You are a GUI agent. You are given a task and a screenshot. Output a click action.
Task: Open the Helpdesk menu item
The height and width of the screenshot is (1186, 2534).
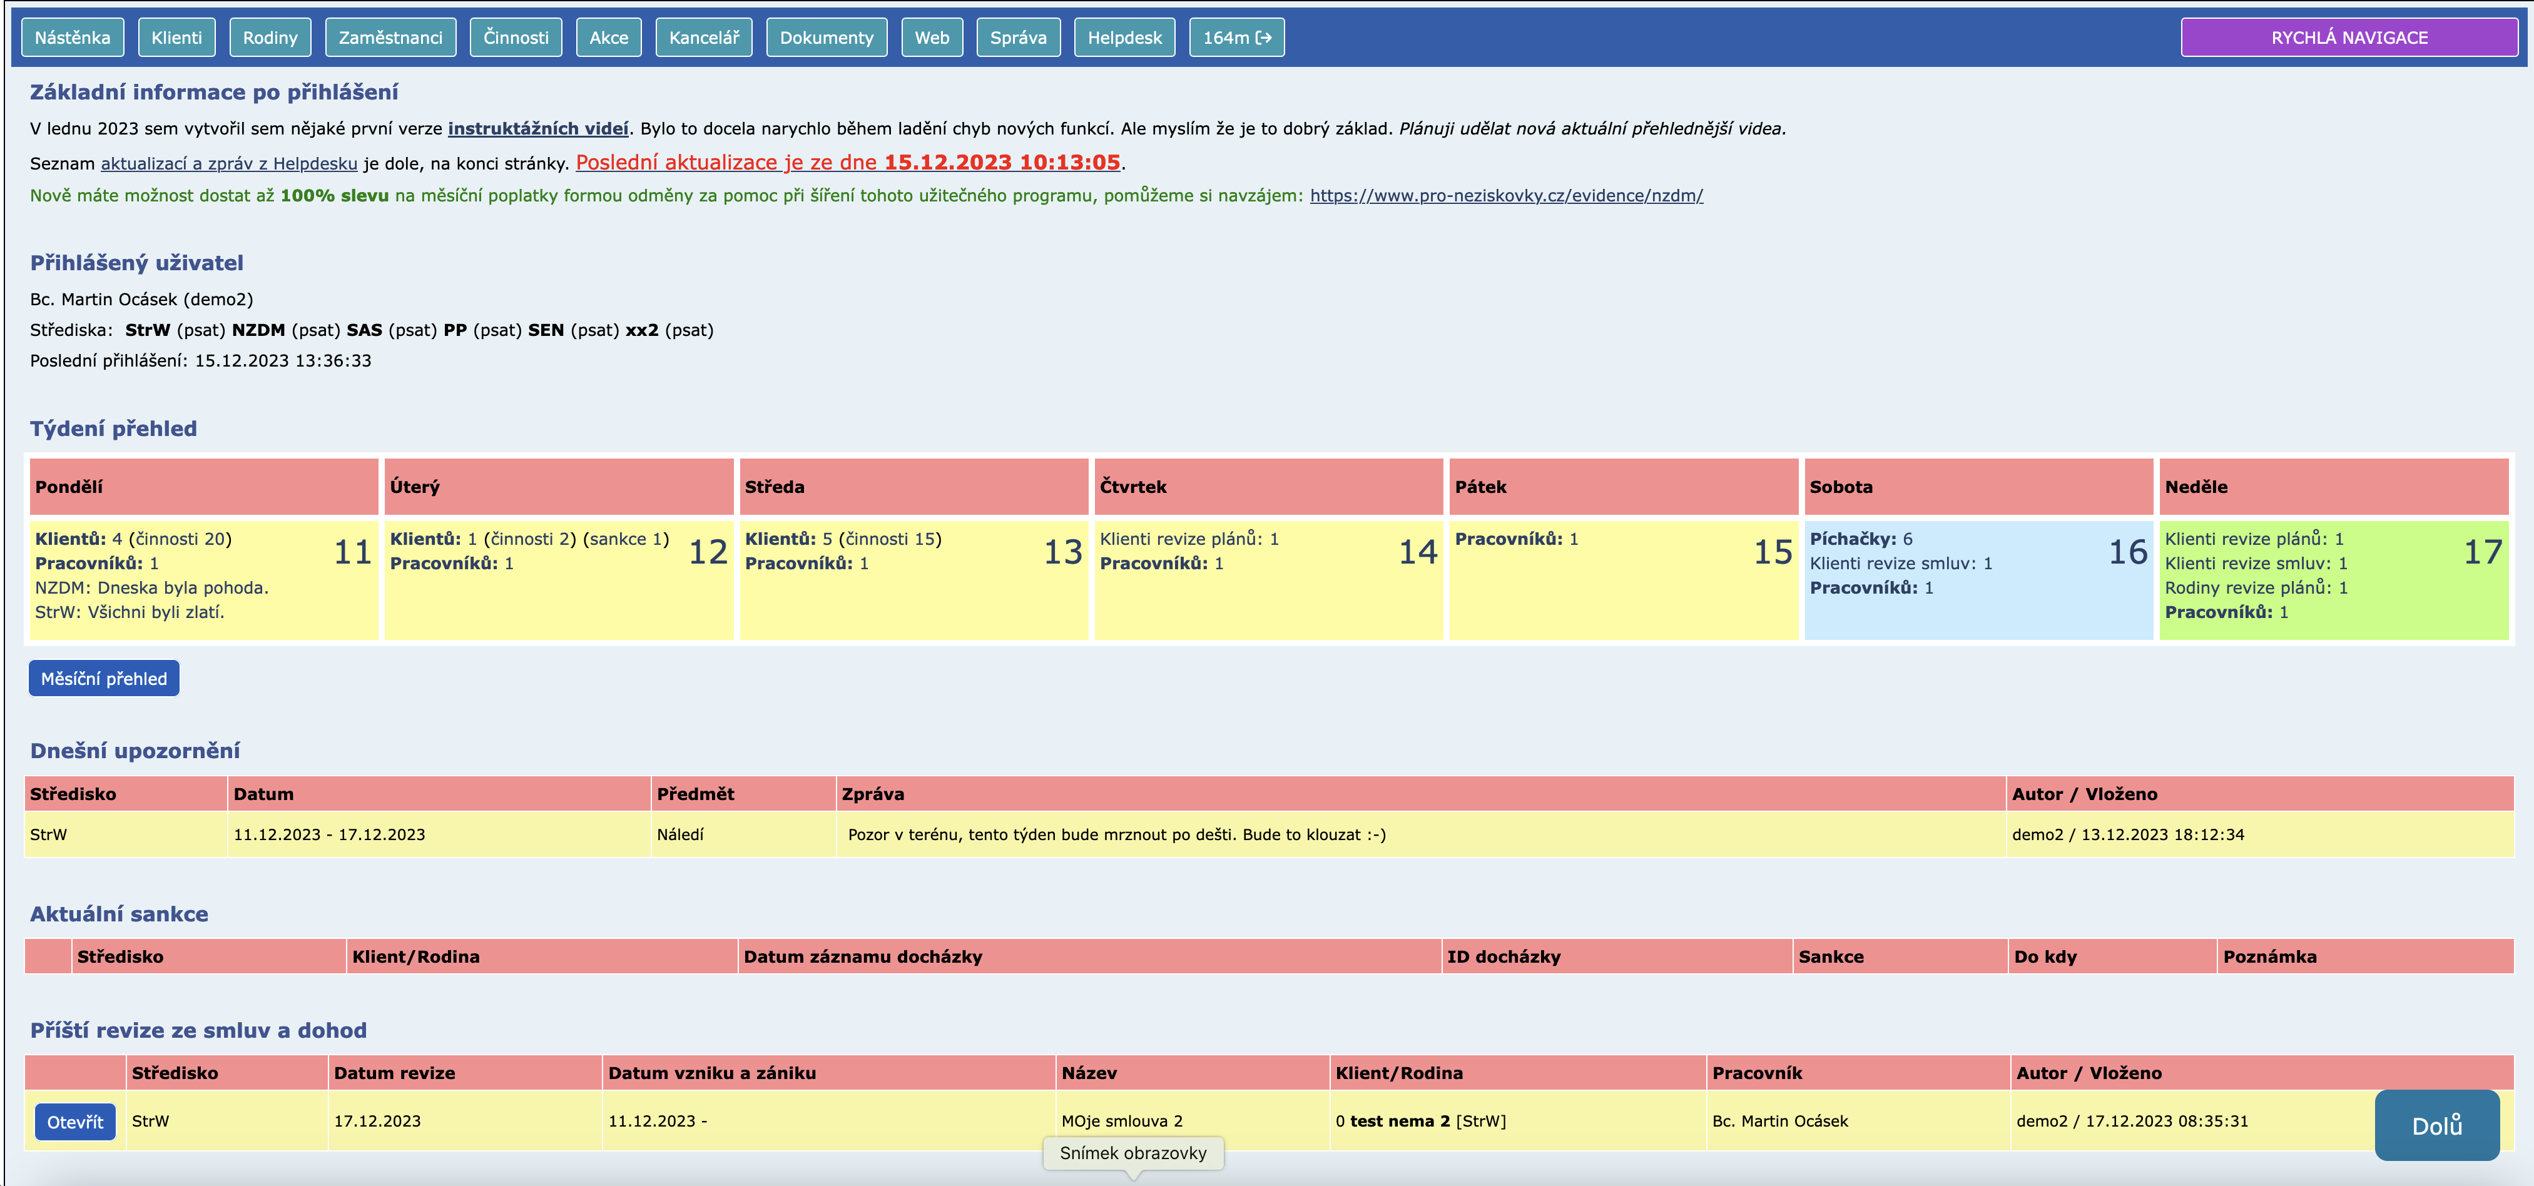tap(1123, 38)
